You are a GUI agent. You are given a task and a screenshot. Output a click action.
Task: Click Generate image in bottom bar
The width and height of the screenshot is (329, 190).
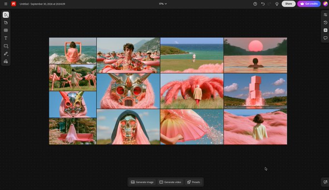click(142, 182)
